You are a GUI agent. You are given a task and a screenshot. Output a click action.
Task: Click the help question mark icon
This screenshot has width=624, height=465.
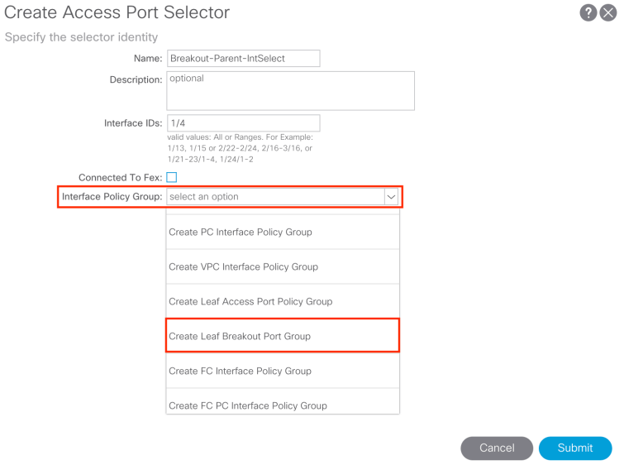point(588,13)
